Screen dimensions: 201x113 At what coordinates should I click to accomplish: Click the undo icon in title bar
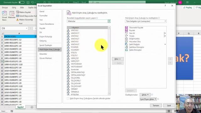33,3
